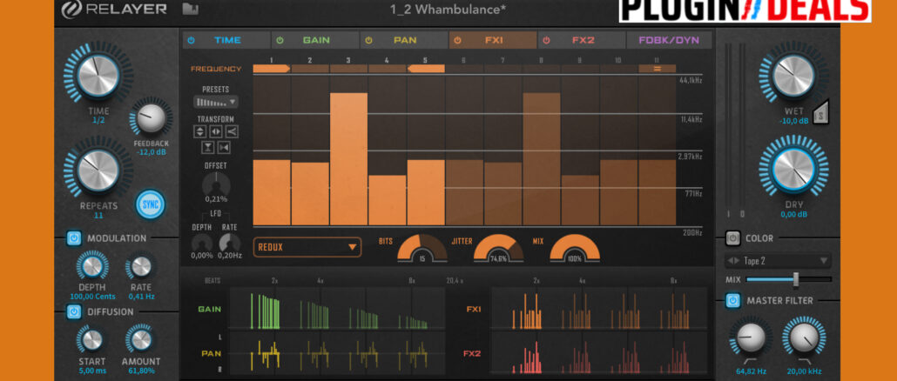Click the Time knob
This screenshot has height=381, width=897.
[98, 75]
